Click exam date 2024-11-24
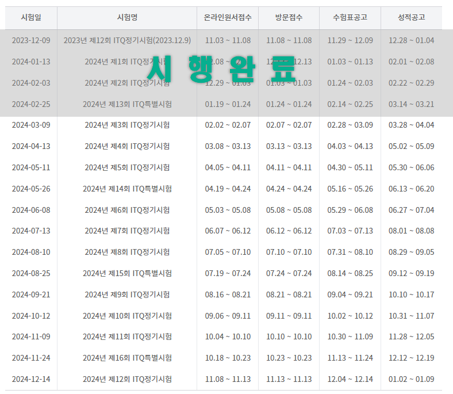 pos(31,358)
